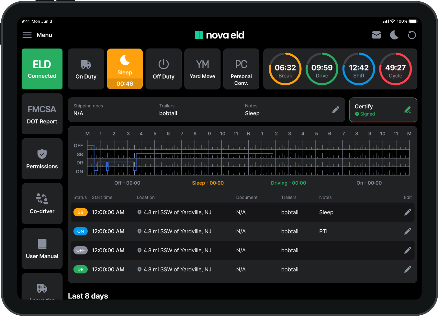The height and width of the screenshot is (316, 438).
Task: Check the battery indicator in status bar
Action: pos(413,21)
